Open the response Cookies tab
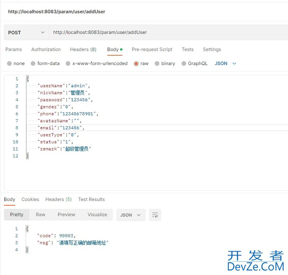 [x=30, y=199]
